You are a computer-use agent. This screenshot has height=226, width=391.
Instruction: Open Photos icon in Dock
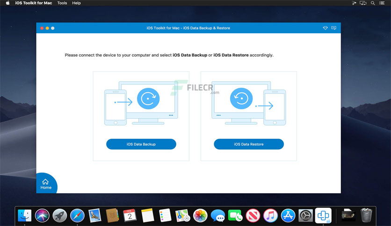click(x=200, y=216)
